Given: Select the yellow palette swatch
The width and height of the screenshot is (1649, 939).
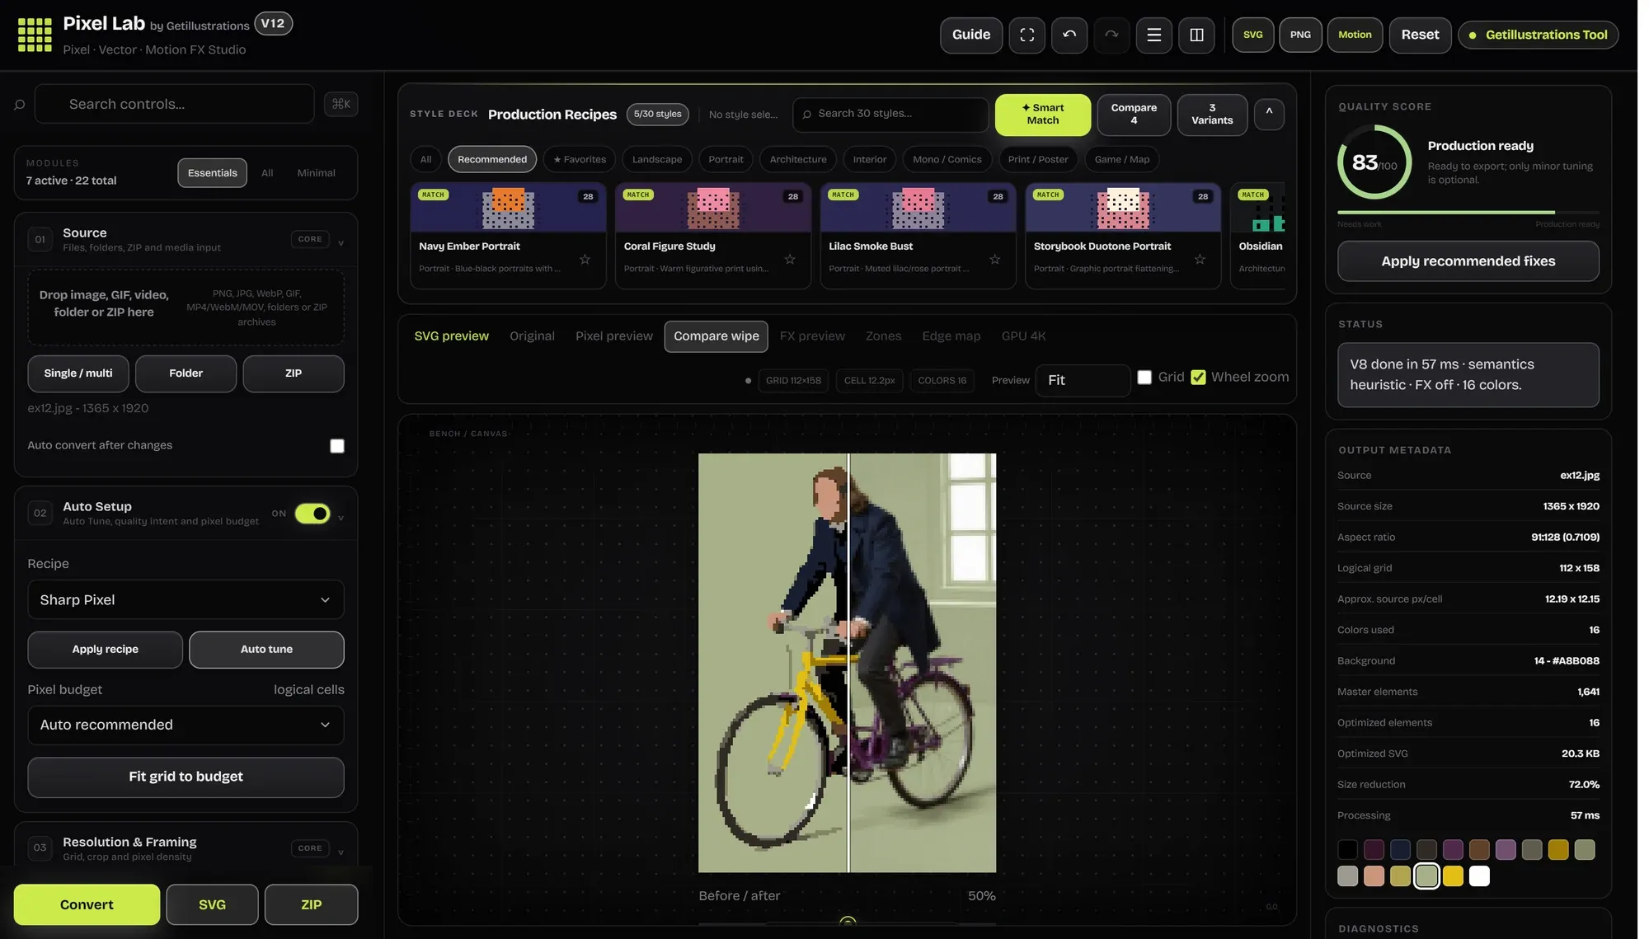Looking at the screenshot, I should (1453, 876).
